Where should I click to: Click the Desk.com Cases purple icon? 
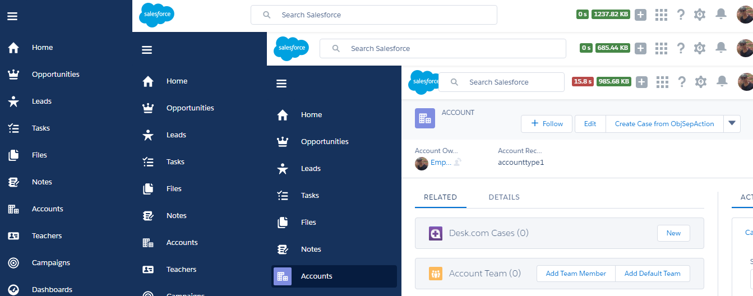[436, 233]
